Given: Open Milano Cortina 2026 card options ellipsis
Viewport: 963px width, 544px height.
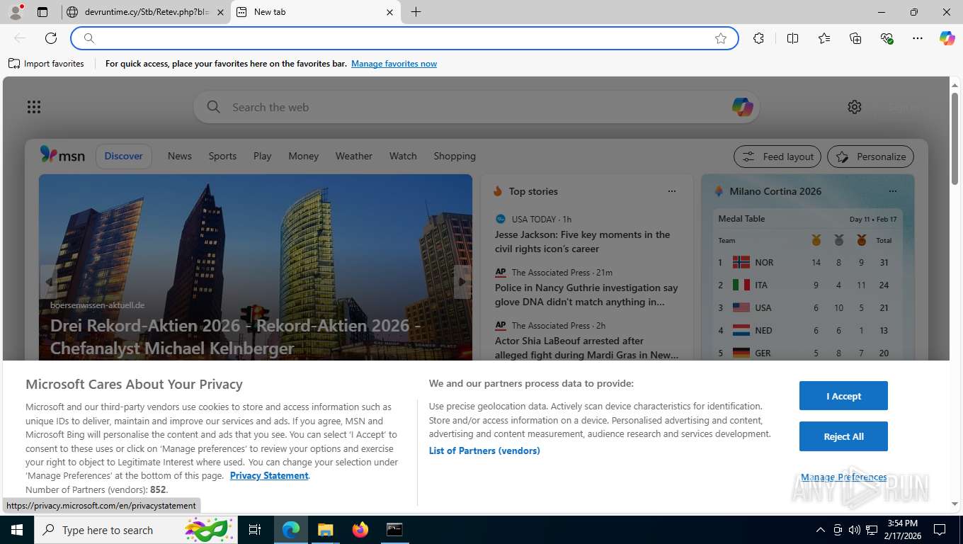Looking at the screenshot, I should (x=892, y=191).
